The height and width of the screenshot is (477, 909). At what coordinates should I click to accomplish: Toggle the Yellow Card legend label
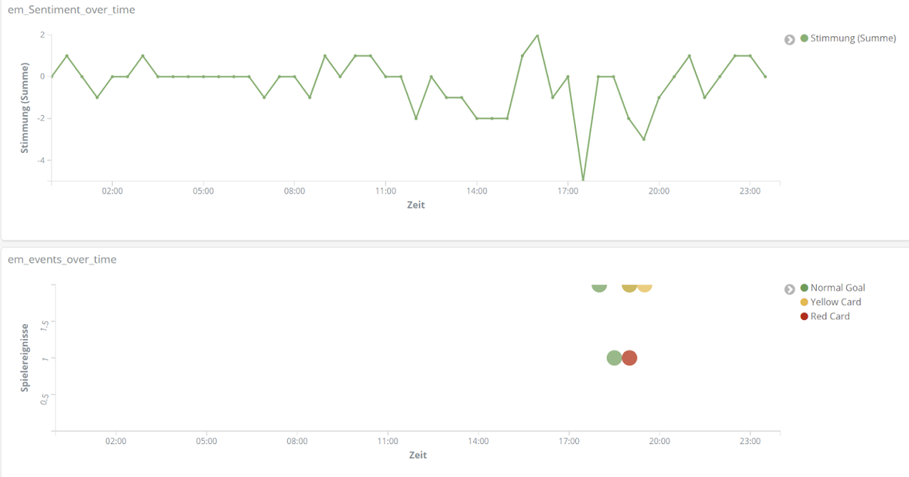tap(835, 302)
